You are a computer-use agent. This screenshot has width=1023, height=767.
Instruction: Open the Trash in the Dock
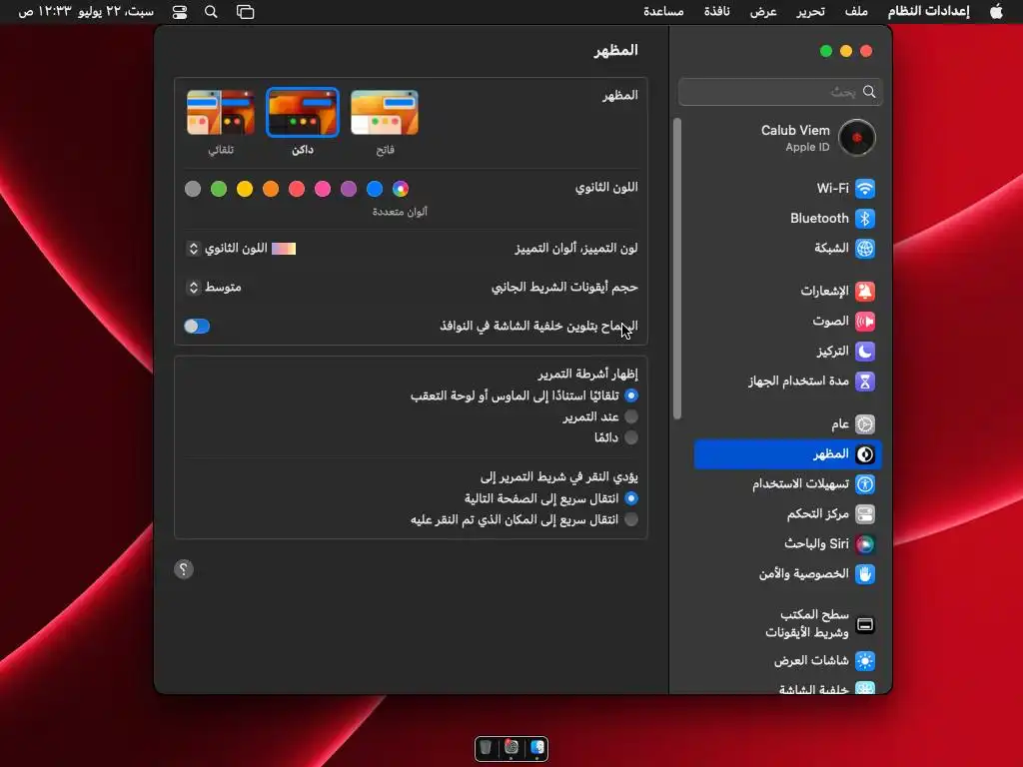pos(486,747)
